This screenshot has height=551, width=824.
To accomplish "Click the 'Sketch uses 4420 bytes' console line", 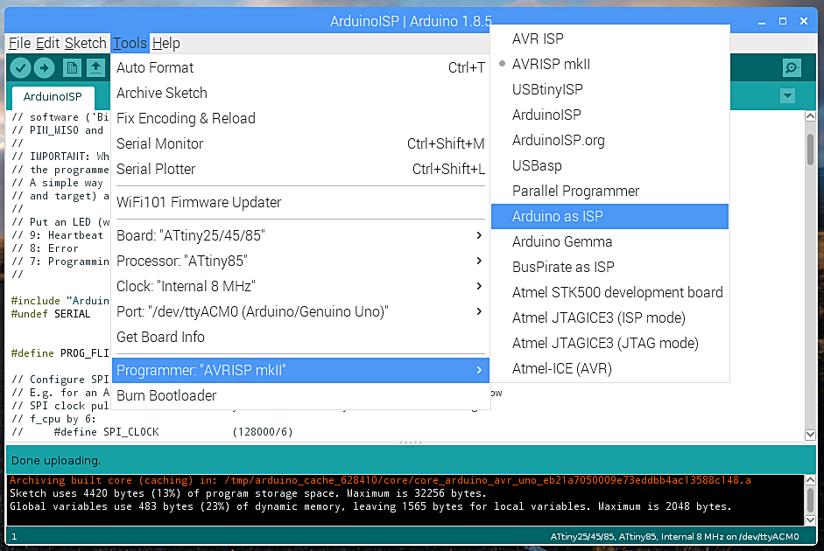I will 248,493.
